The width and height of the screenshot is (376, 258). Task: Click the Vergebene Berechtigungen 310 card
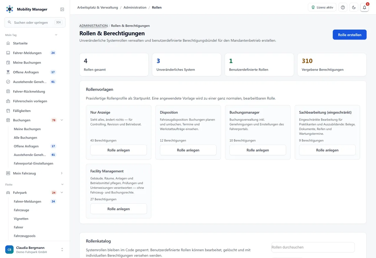pos(332,65)
